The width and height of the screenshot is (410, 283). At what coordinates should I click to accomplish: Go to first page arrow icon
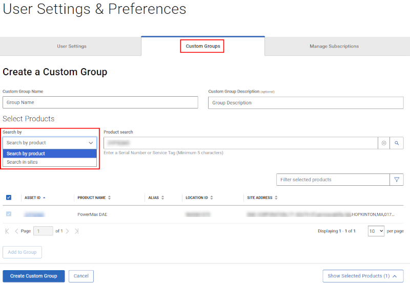(7, 231)
